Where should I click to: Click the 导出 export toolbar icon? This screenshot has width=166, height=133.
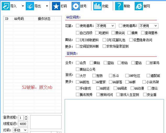[x=30, y=6]
